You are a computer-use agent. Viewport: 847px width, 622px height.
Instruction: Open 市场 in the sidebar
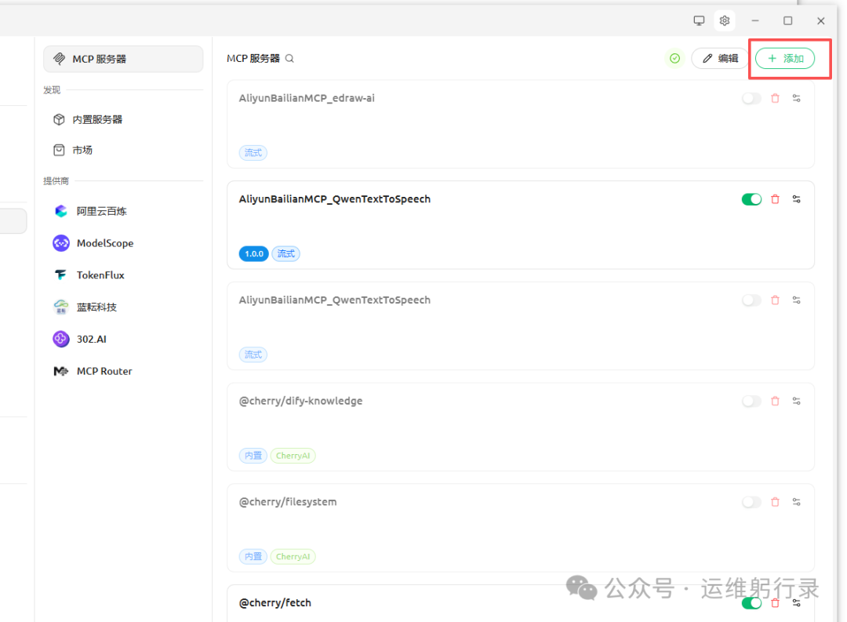pyautogui.click(x=82, y=150)
